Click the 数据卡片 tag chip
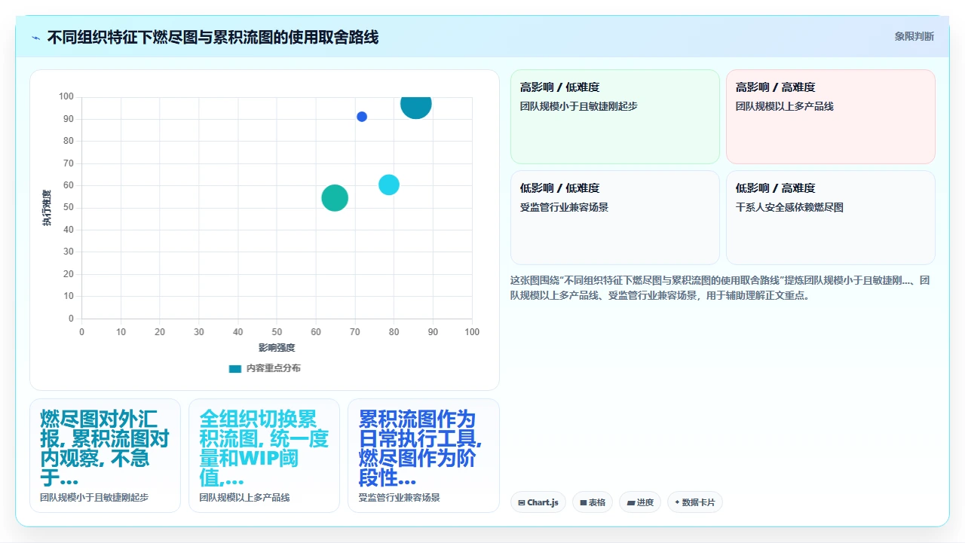Viewport: 965px width, 543px height. [695, 502]
